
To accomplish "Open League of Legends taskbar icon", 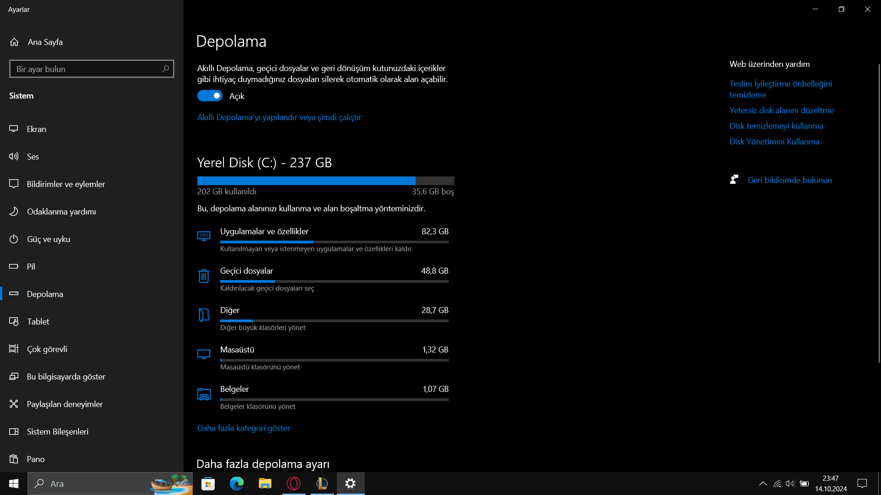I will tap(322, 484).
